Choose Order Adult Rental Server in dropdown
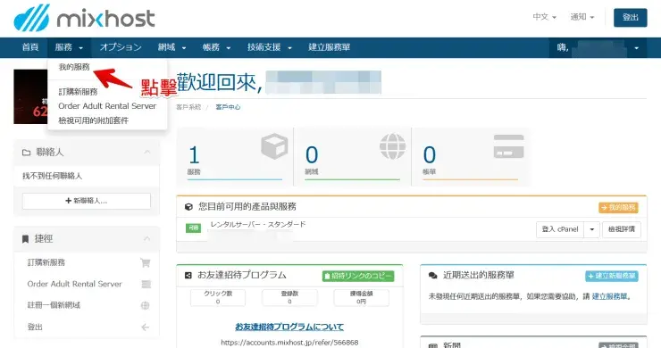Screen dimensions: 661x348 [x=107, y=106]
